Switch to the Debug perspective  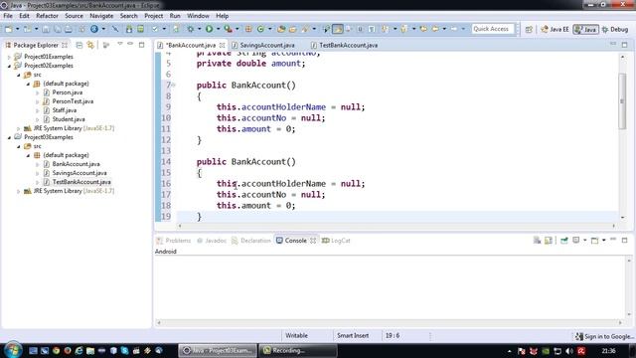coord(615,29)
